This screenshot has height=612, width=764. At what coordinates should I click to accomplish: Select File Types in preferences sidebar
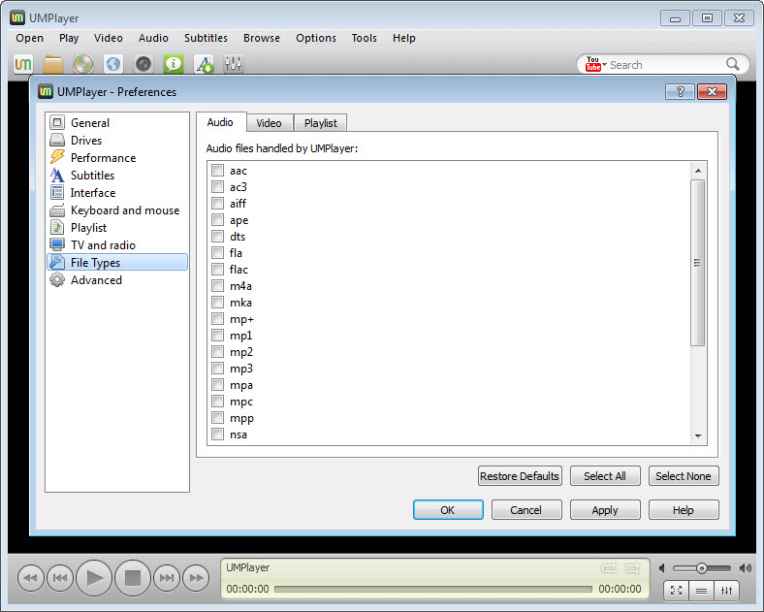[118, 263]
